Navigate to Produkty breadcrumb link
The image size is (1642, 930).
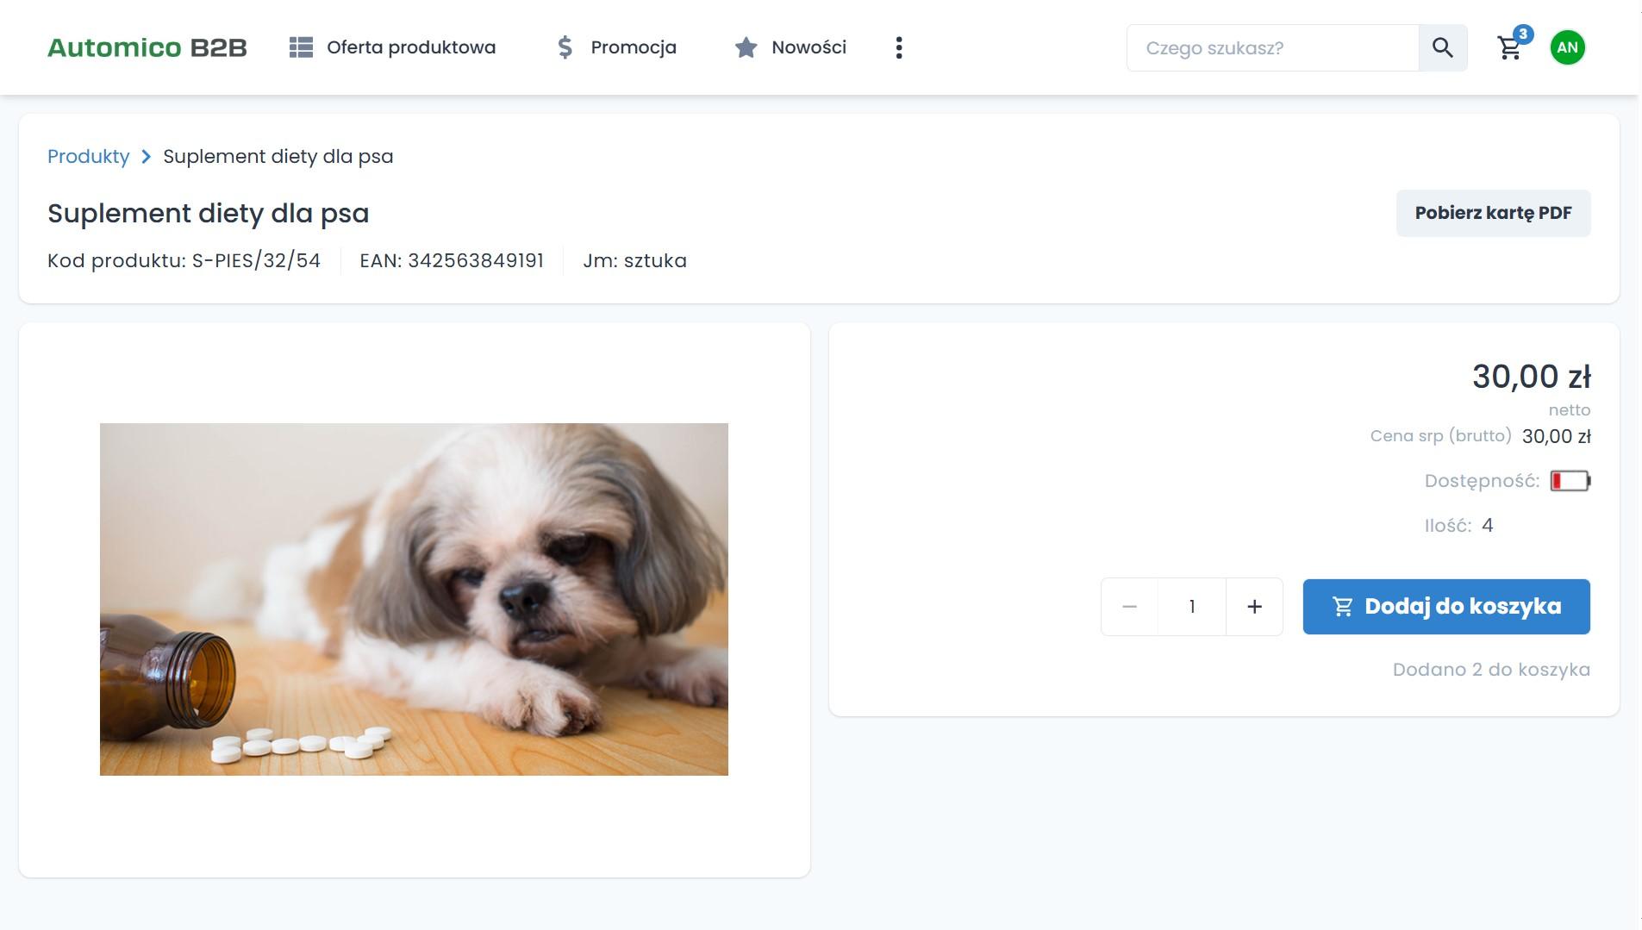tap(88, 157)
